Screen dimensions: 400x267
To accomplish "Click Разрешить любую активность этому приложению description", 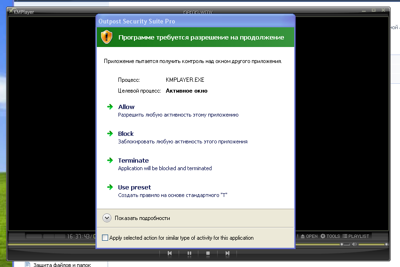I will 178,115.
